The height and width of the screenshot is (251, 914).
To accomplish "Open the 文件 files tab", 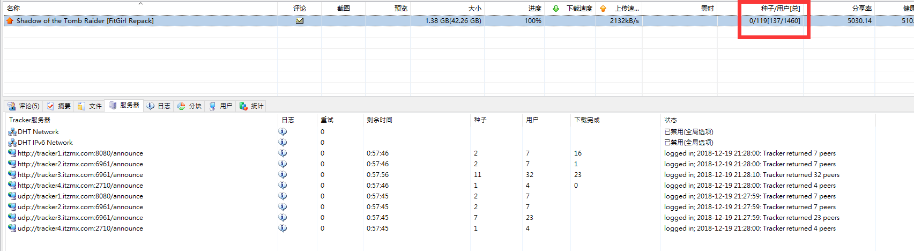I will [x=90, y=106].
